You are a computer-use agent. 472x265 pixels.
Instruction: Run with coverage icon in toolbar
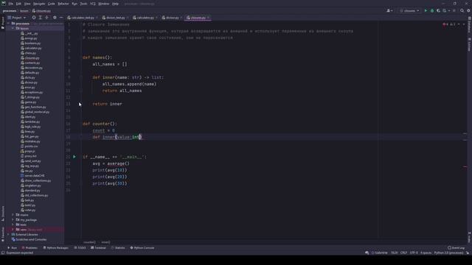point(438,10)
